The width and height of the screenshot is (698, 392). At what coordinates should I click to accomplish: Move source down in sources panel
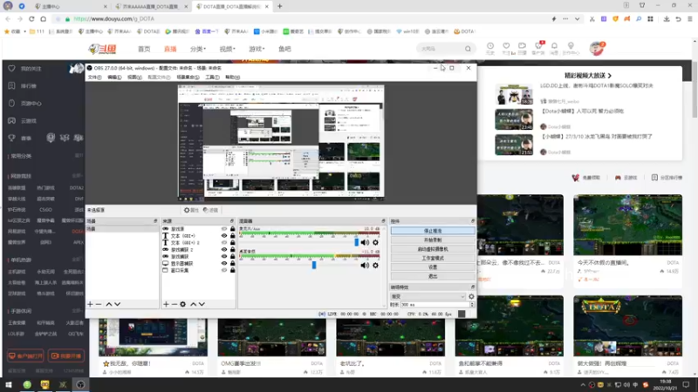202,304
